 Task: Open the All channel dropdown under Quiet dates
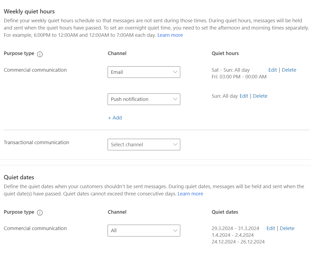144,230
